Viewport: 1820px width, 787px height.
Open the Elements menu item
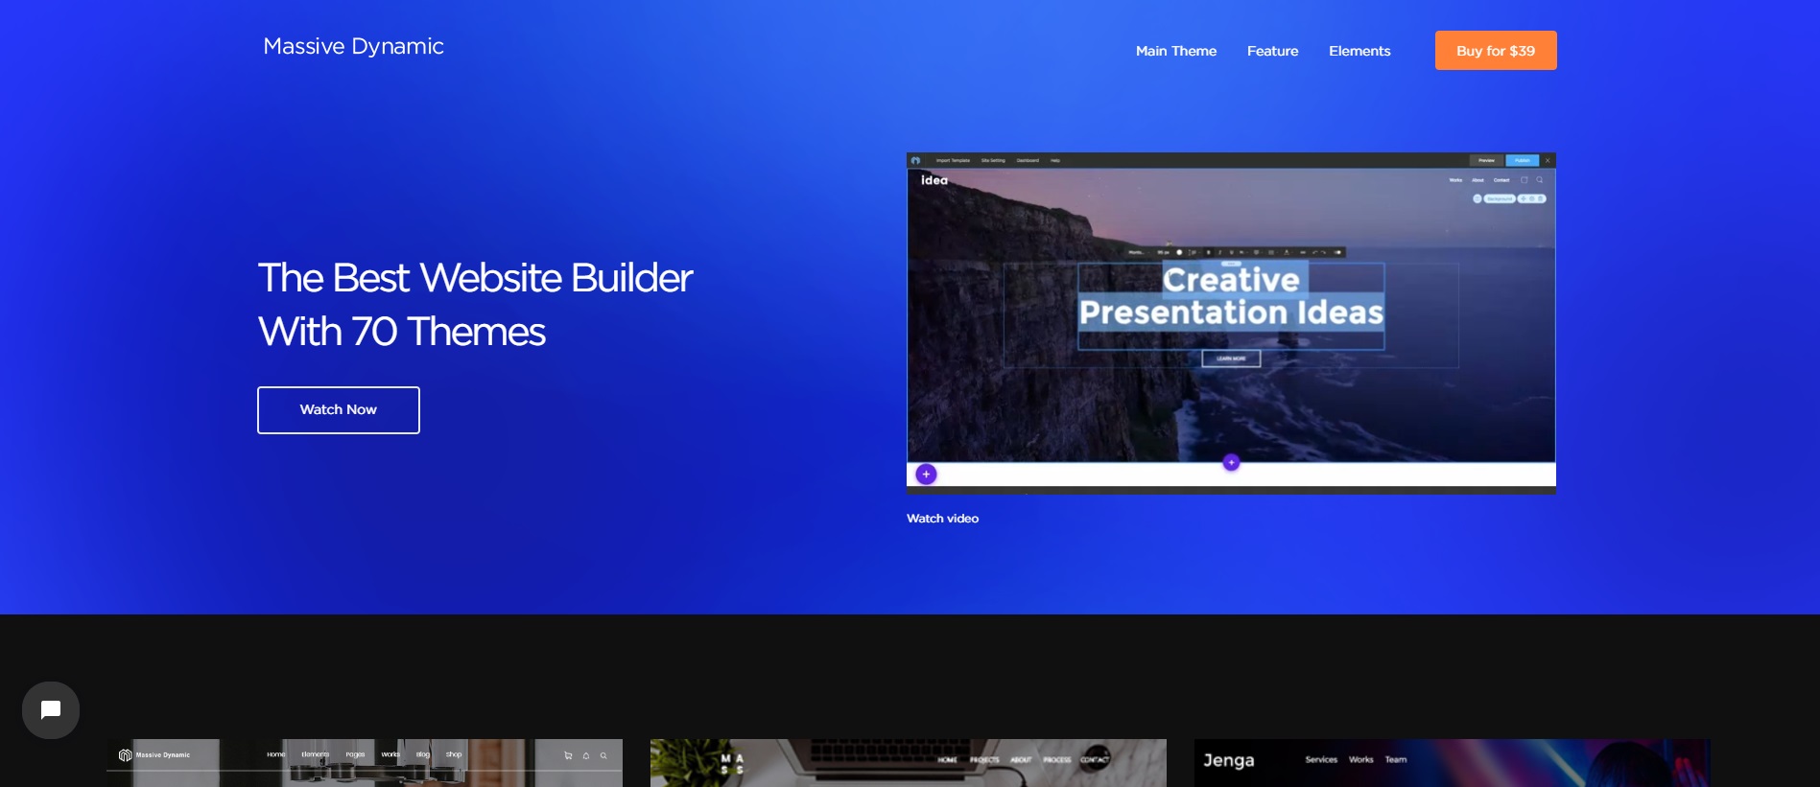pos(1359,51)
